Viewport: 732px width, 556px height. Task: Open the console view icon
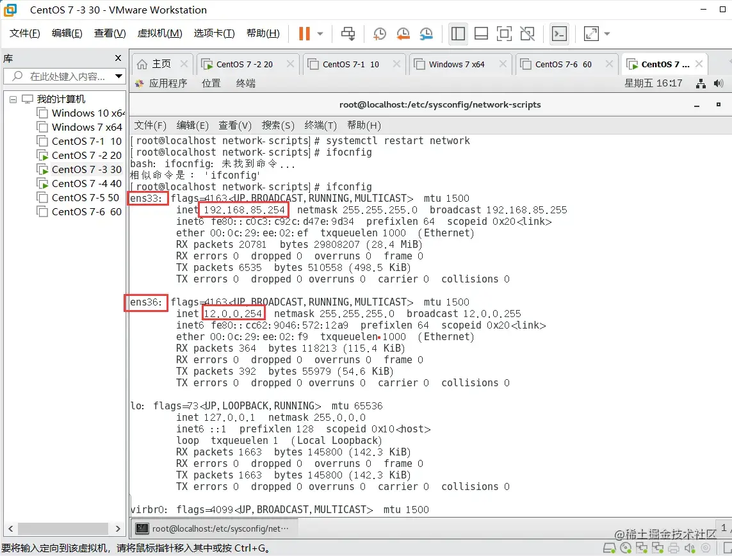pyautogui.click(x=559, y=33)
